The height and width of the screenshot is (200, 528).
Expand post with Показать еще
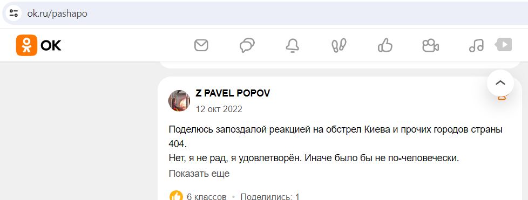[x=199, y=174]
